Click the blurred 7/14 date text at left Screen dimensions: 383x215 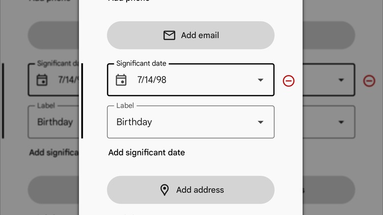click(x=68, y=80)
